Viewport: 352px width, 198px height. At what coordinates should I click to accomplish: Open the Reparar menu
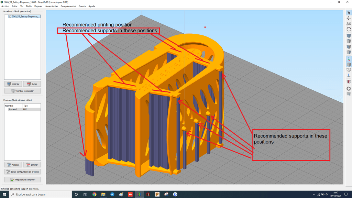[38, 6]
